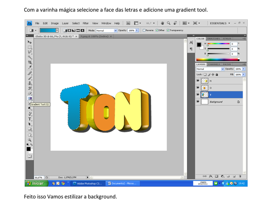Click the Windows Iniciar start button

(x=36, y=184)
